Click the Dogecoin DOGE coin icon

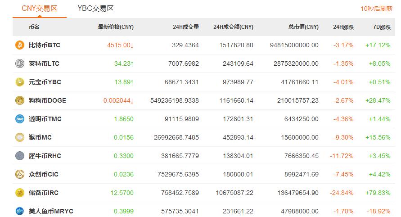coord(20,100)
